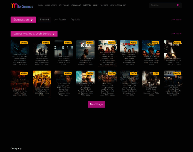193x152 pixels.
Task: Click the Company footer heading
Action: pos(16,148)
